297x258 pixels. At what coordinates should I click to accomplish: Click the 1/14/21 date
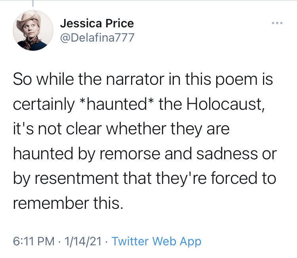pos(83,241)
